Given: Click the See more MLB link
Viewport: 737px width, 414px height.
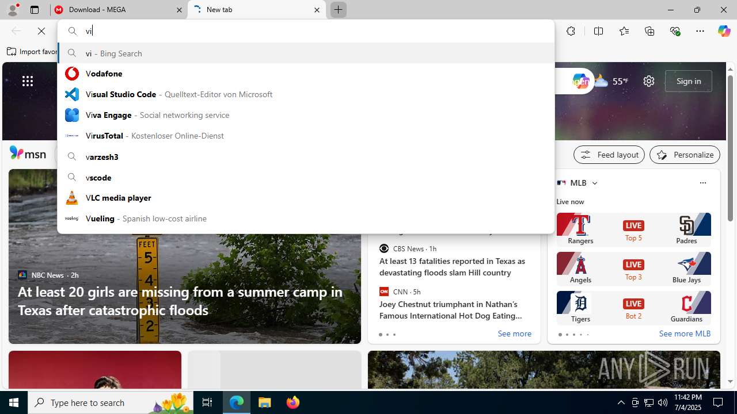Looking at the screenshot, I should tap(685, 333).
